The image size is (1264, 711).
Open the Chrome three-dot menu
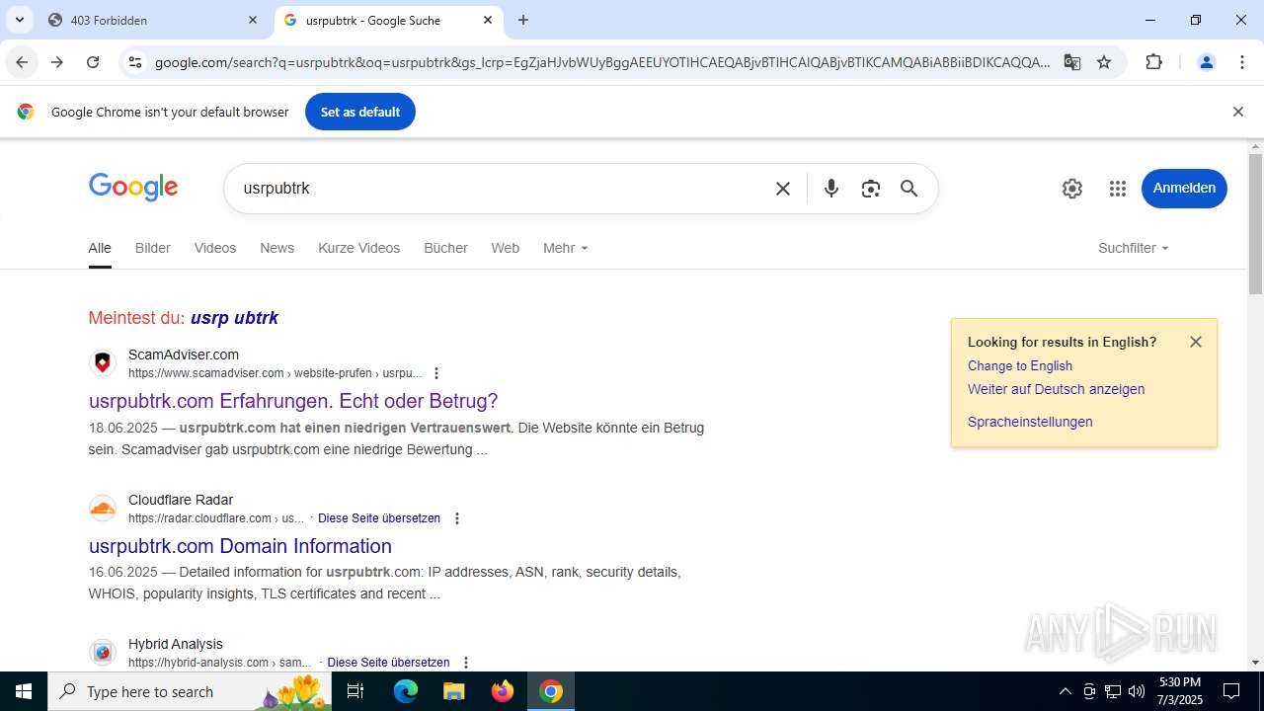1242,62
